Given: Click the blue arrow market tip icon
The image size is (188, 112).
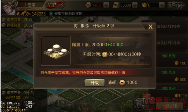Looking at the screenshot, I should [x=51, y=14].
